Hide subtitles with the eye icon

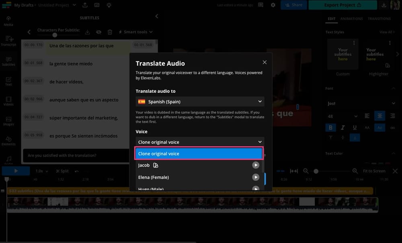click(x=98, y=32)
